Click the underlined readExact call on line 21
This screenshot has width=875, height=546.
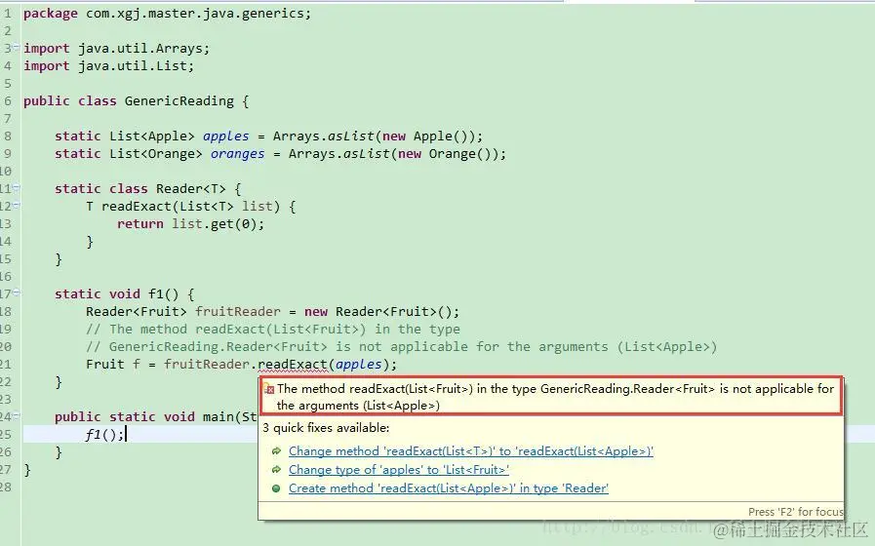pos(293,365)
